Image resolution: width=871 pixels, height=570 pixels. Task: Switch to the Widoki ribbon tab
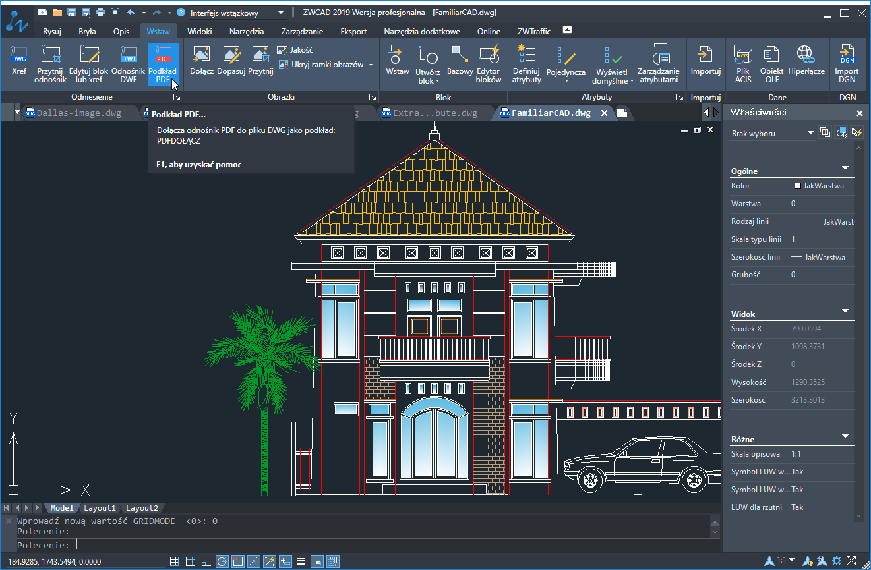[199, 31]
